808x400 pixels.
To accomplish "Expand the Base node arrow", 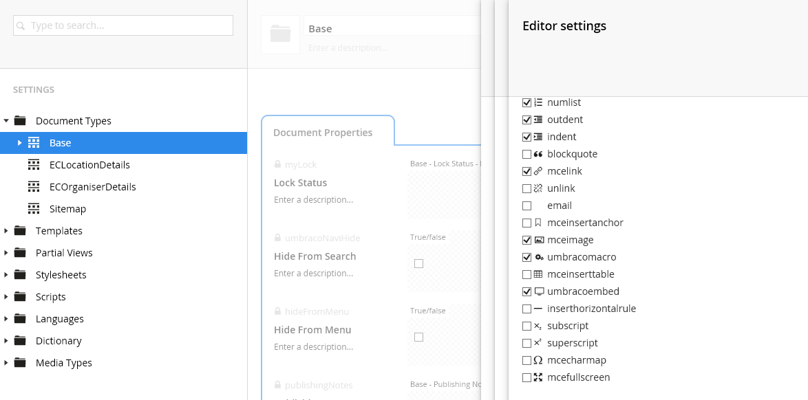I will tap(19, 143).
